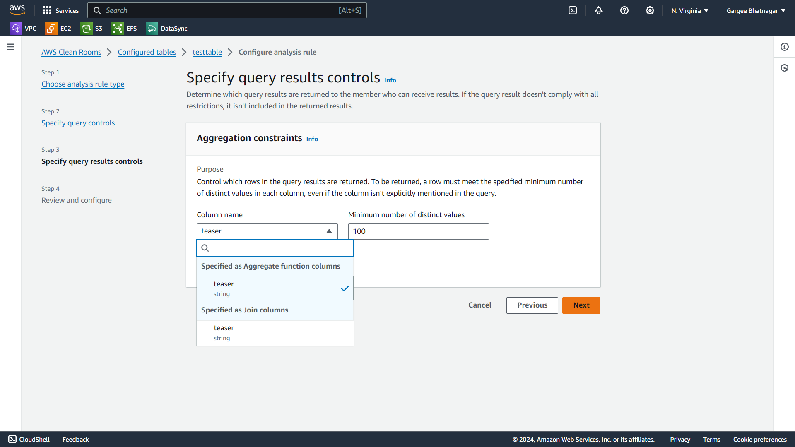Screen dimensions: 795x447
Task: Open the notifications bell
Action: click(x=599, y=11)
